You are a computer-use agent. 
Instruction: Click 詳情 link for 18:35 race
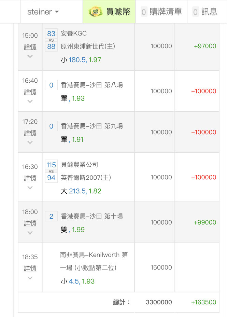(x=30, y=268)
